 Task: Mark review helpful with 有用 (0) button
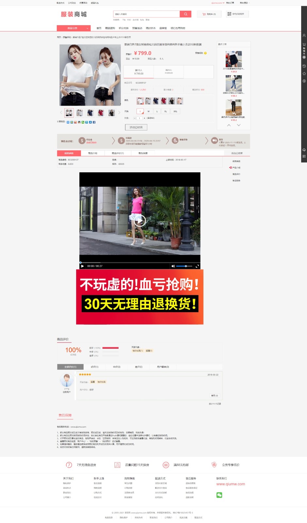(215, 396)
